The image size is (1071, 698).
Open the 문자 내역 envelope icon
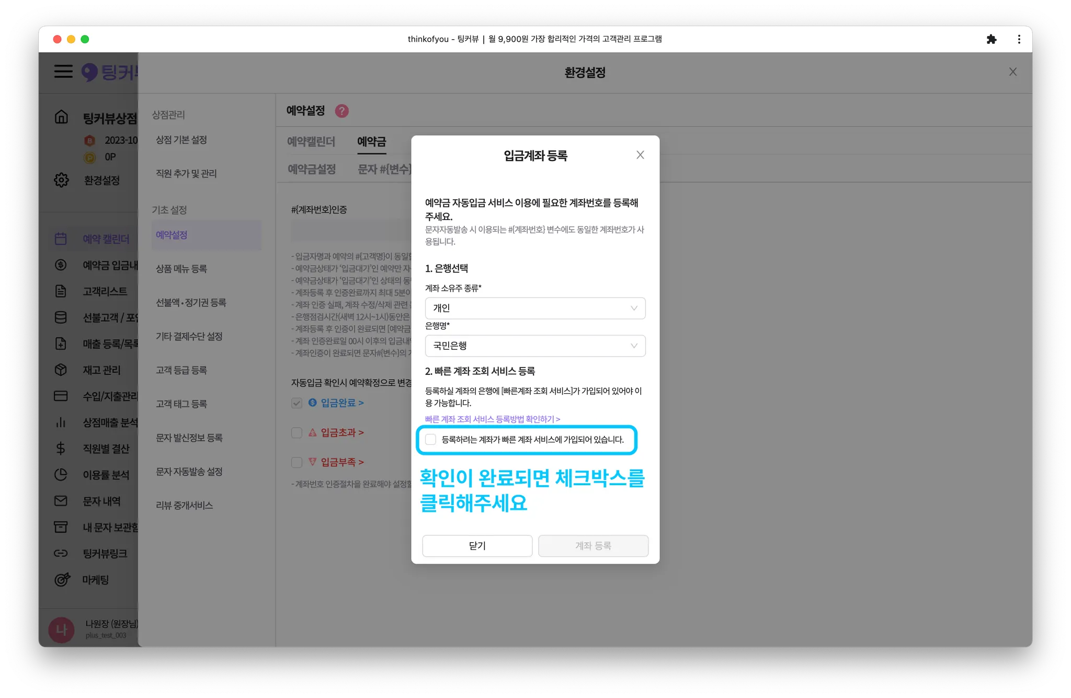click(61, 501)
